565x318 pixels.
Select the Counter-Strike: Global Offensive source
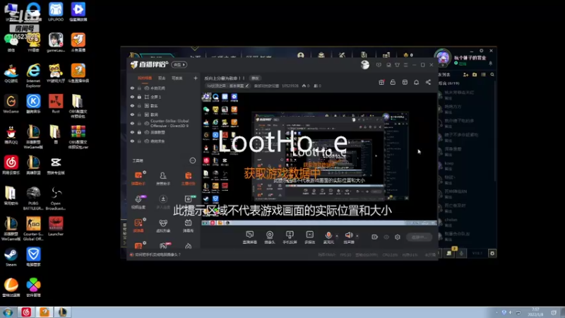[x=164, y=123]
